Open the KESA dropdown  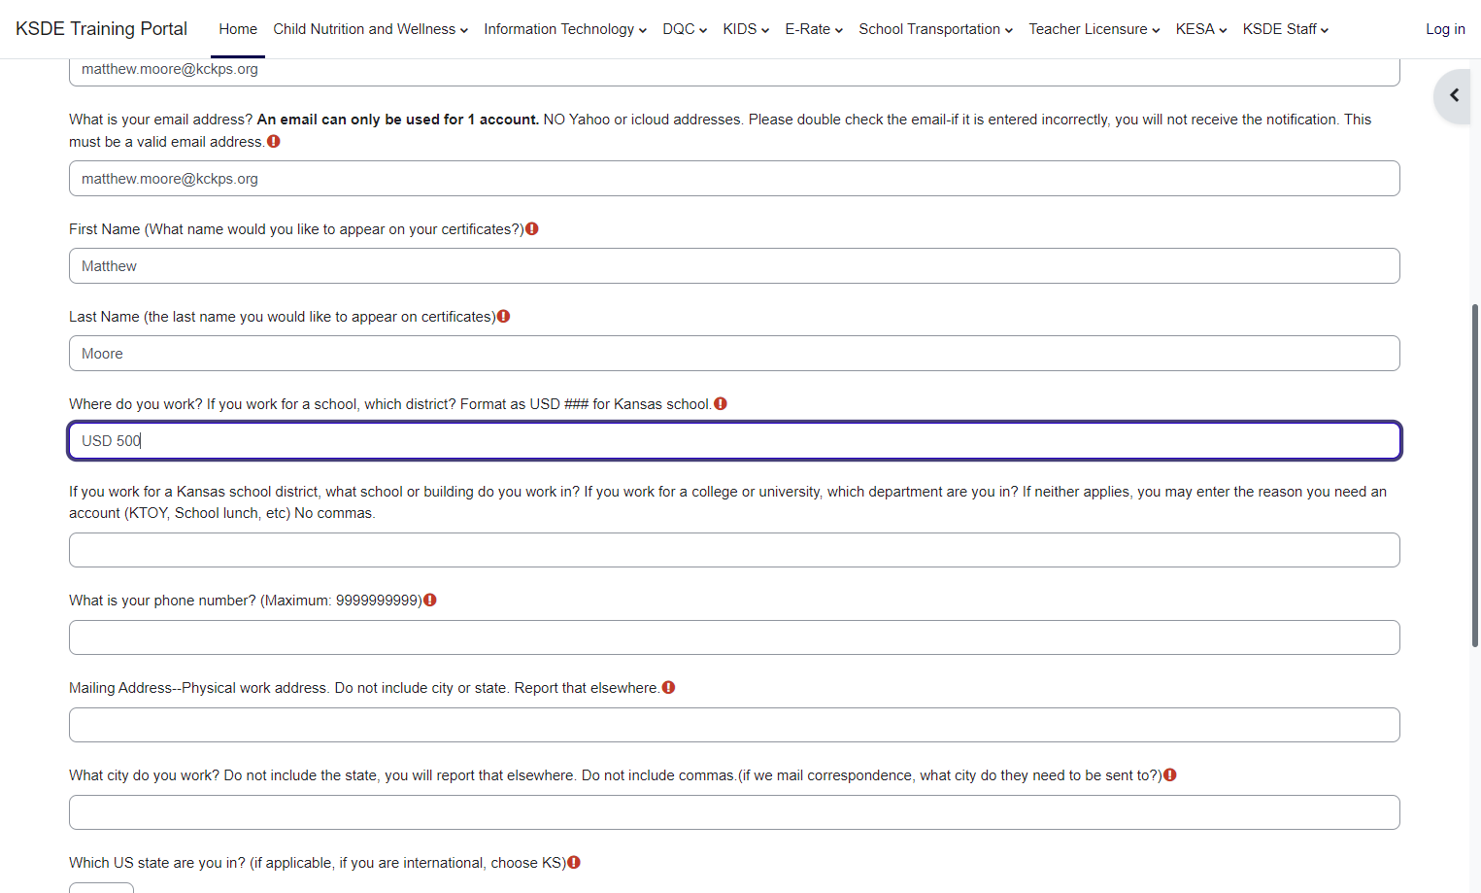pyautogui.click(x=1201, y=29)
